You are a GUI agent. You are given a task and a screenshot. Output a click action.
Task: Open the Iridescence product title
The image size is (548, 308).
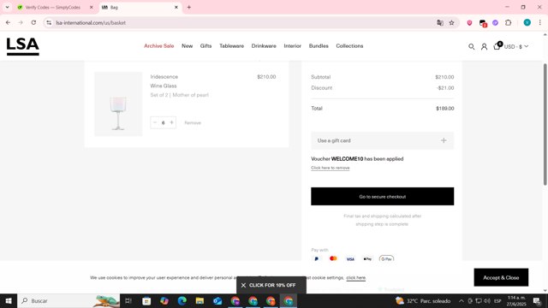point(164,76)
